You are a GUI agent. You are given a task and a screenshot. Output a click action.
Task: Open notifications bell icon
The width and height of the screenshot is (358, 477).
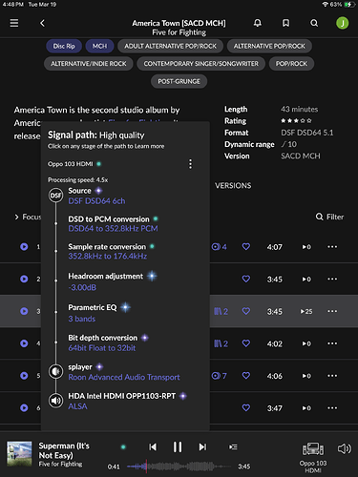(258, 23)
